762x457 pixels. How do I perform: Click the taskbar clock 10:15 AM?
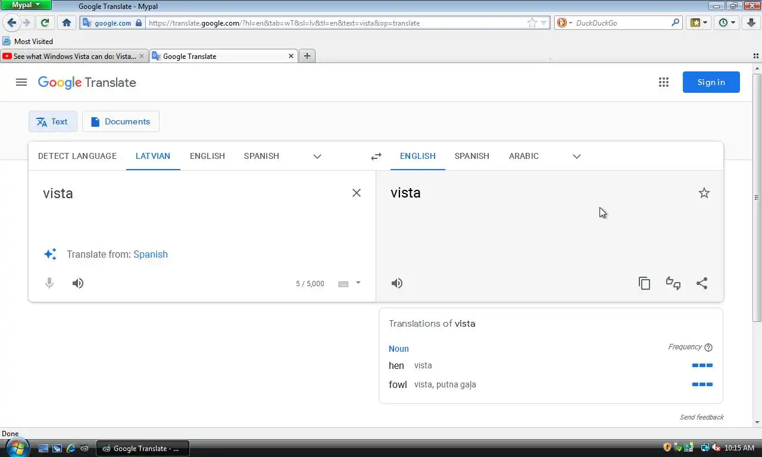coord(740,448)
